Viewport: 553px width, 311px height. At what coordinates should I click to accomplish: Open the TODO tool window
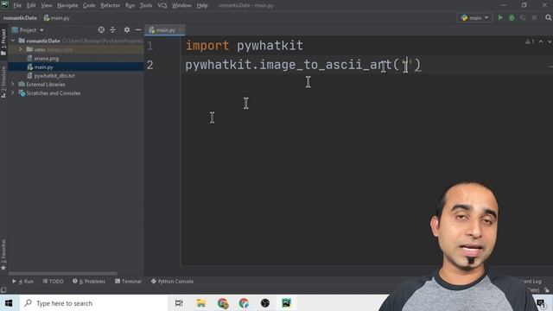tap(54, 282)
